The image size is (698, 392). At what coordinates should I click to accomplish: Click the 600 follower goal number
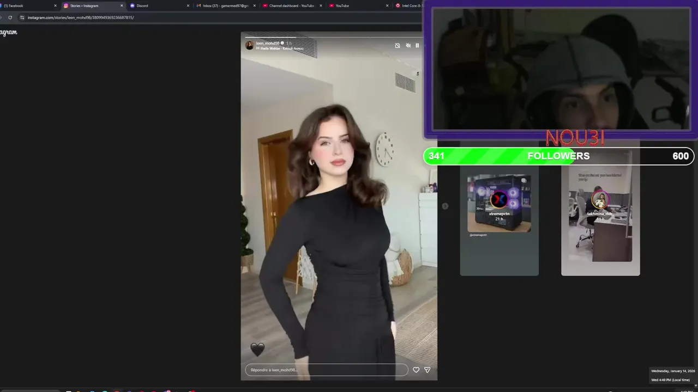681,156
